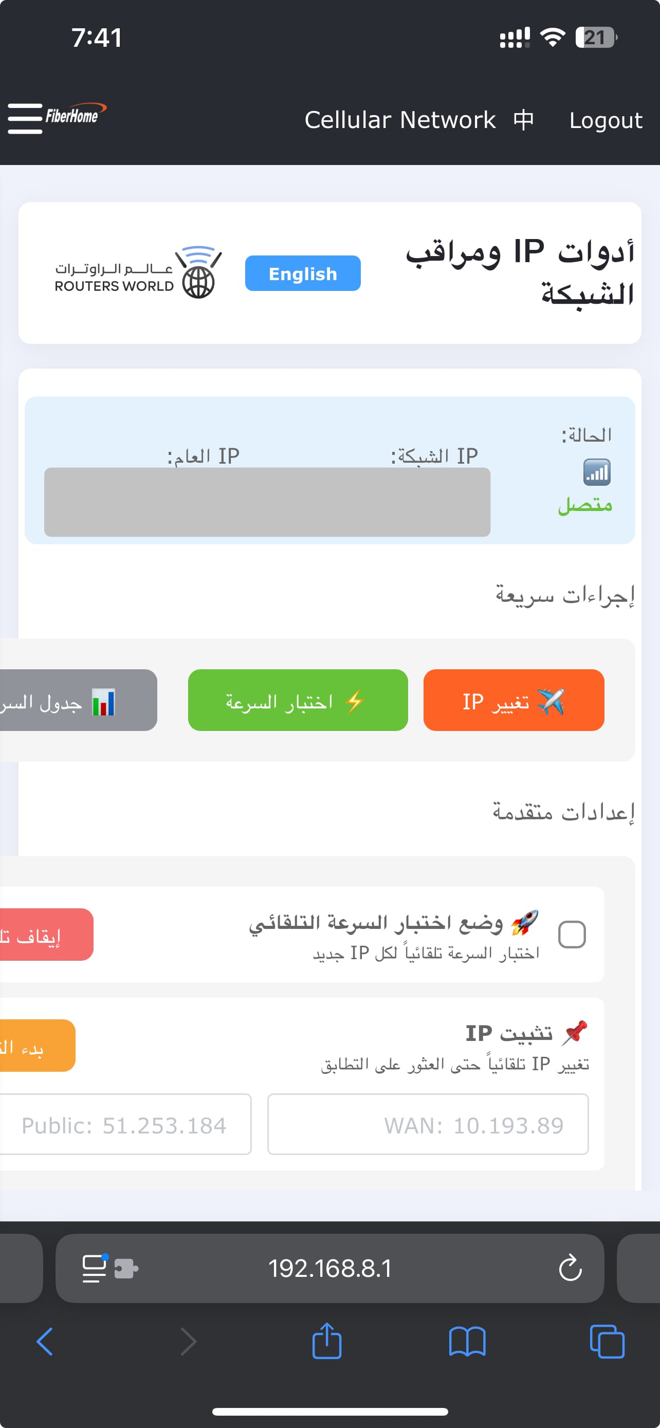Open the Cellular Network menu
This screenshot has width=660, height=1428.
[399, 120]
